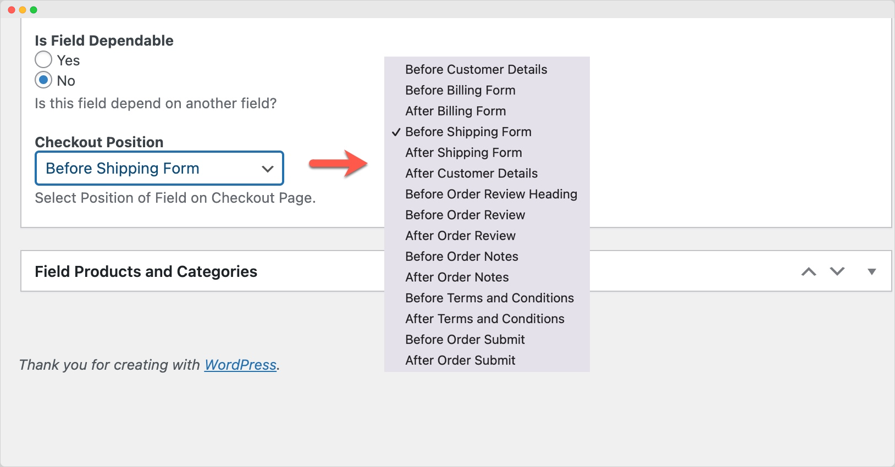Select the No radio button

(x=43, y=80)
